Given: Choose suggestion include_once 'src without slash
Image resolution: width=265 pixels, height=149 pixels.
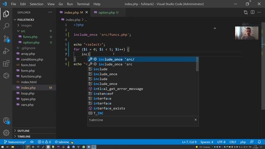Looking at the screenshot, I should click(x=142, y=64).
